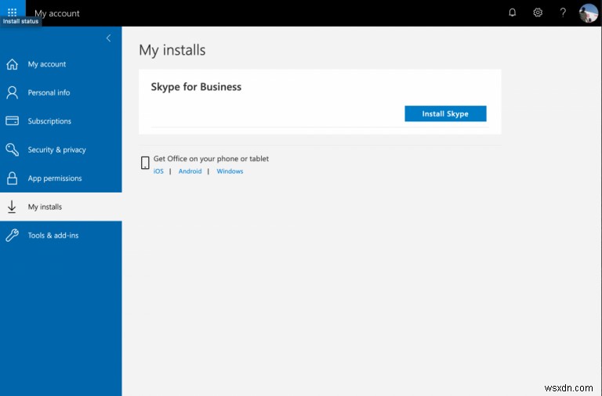Open Personal info page
602x396 pixels.
tap(60, 92)
